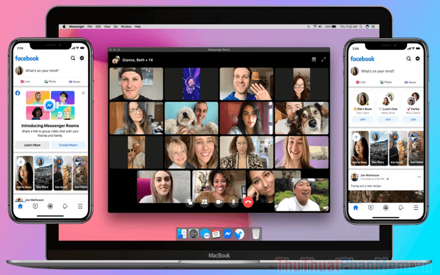Tap the search icon on the right phone
The width and height of the screenshot is (440, 275).
(x=408, y=59)
